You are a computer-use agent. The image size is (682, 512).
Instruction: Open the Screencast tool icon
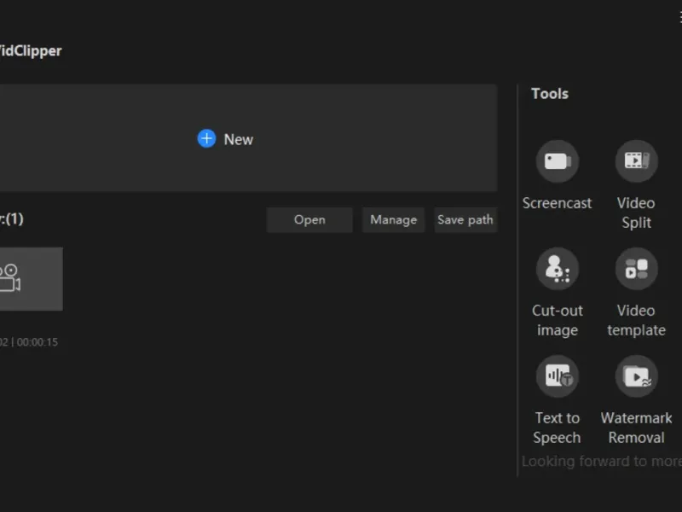[558, 161]
